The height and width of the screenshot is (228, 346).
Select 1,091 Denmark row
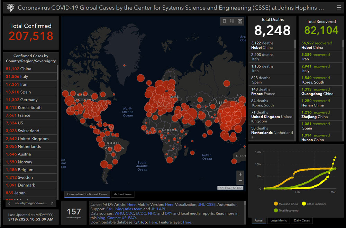30,185
